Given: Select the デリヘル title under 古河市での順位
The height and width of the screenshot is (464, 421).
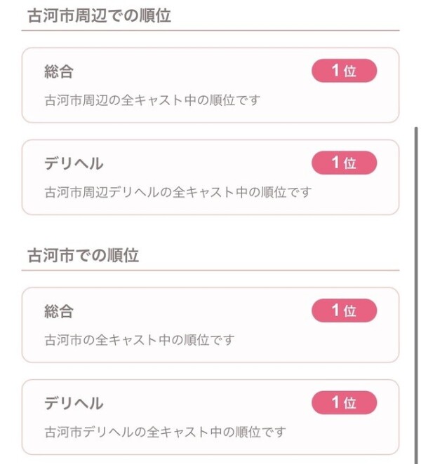Looking at the screenshot, I should click(x=74, y=403).
